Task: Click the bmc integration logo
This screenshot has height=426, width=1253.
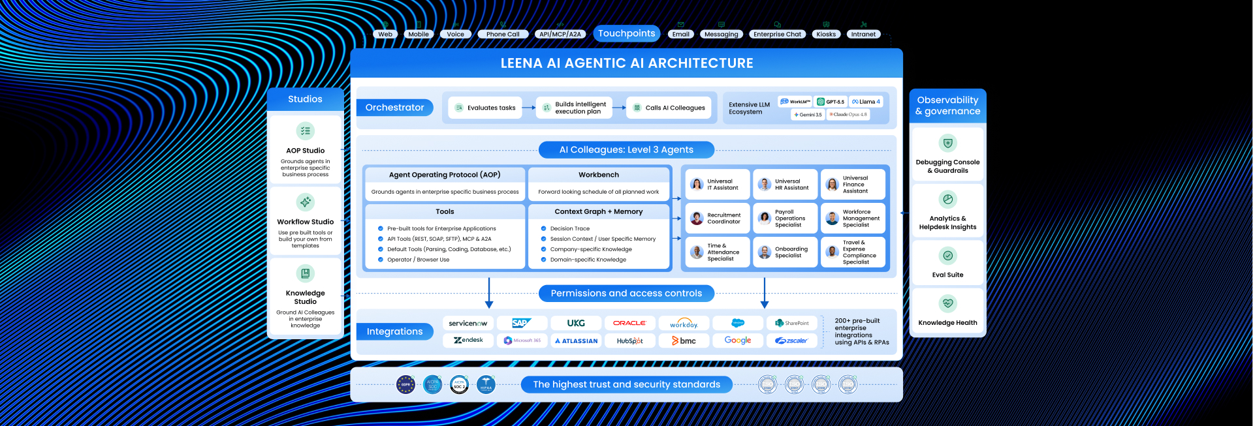Action: [684, 341]
